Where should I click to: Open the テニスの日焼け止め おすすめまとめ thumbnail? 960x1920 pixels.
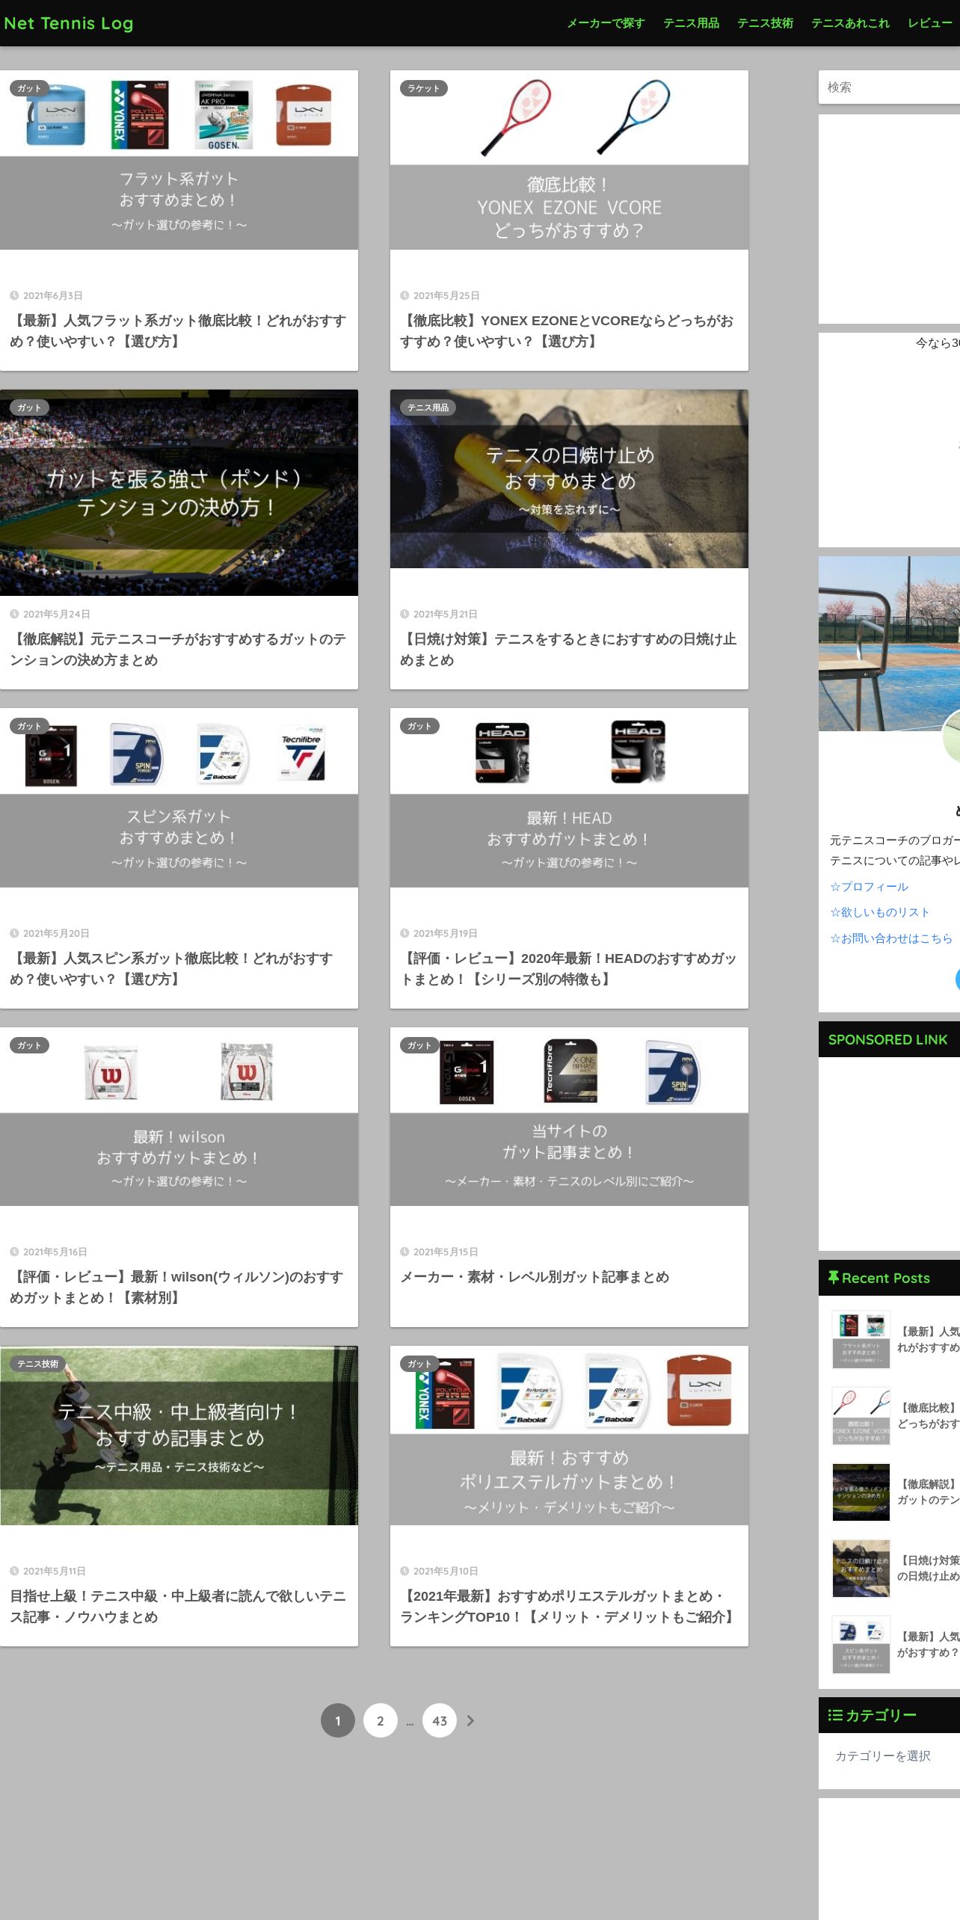coord(569,479)
